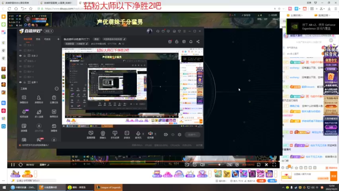339x191 pixels.
Task: Click the streaming status button in companion
Action: pyautogui.click(x=192, y=135)
